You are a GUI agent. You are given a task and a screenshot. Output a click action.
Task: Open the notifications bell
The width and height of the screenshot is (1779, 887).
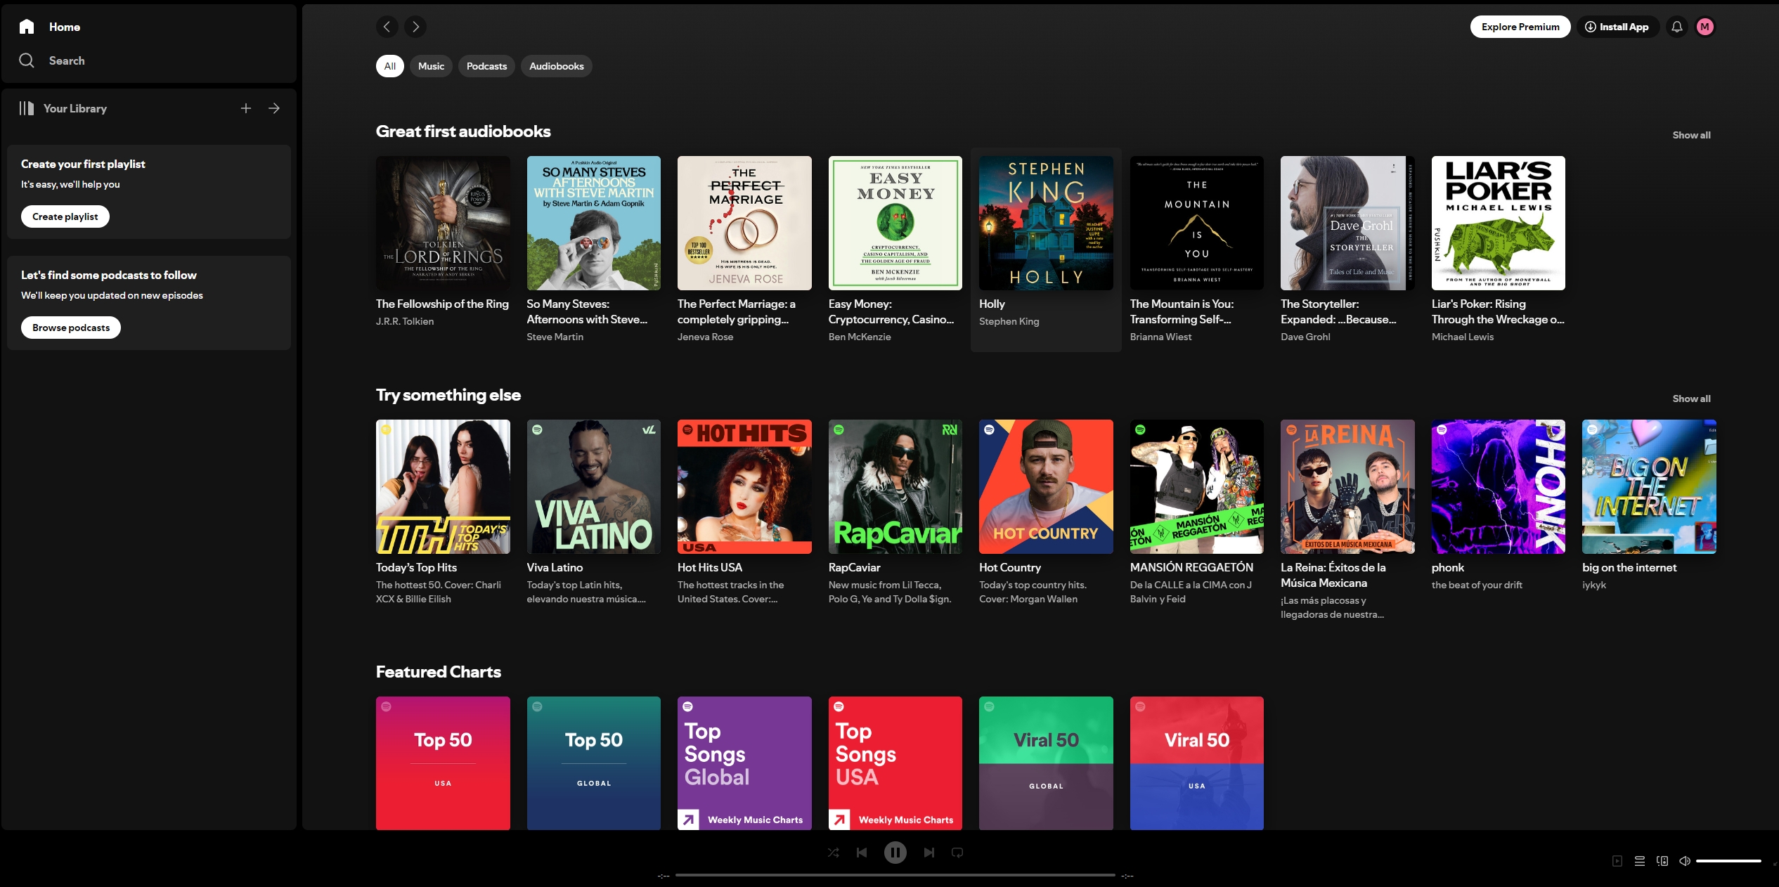1677,27
